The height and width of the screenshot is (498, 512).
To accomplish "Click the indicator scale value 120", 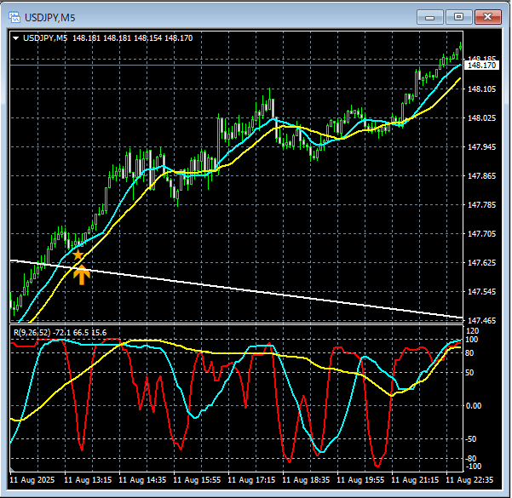I will (x=472, y=331).
